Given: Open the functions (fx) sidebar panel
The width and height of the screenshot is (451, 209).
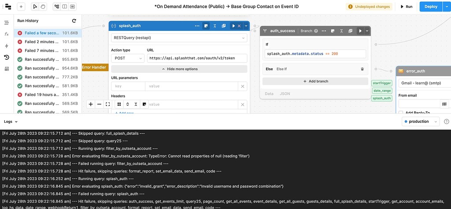Looking at the screenshot, I should pyautogui.click(x=7, y=34).
